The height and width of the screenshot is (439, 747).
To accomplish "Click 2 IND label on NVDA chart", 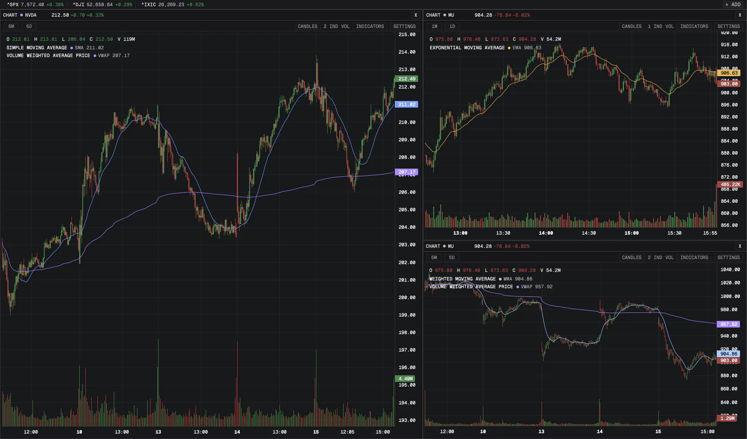I will click(x=330, y=26).
